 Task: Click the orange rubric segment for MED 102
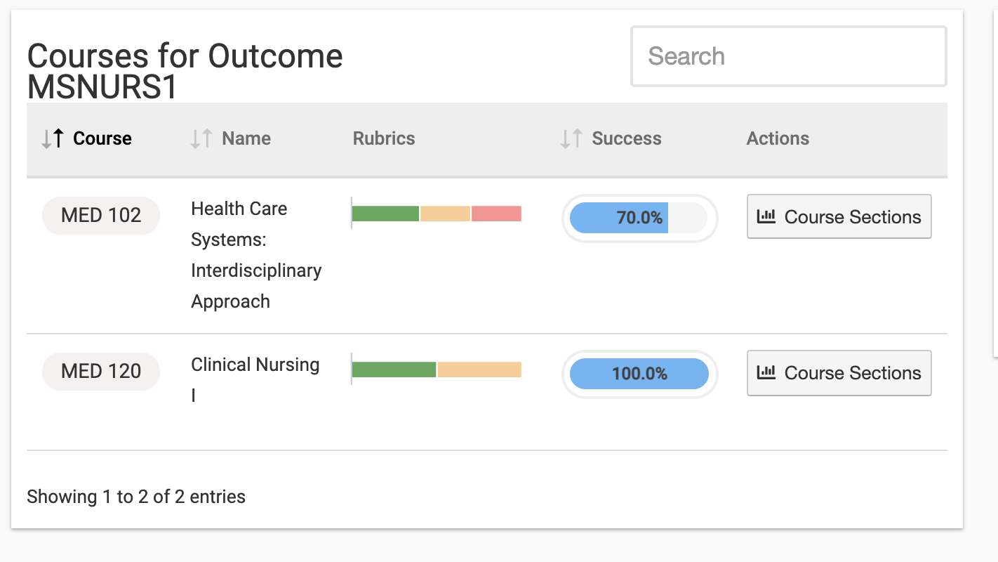coord(445,214)
